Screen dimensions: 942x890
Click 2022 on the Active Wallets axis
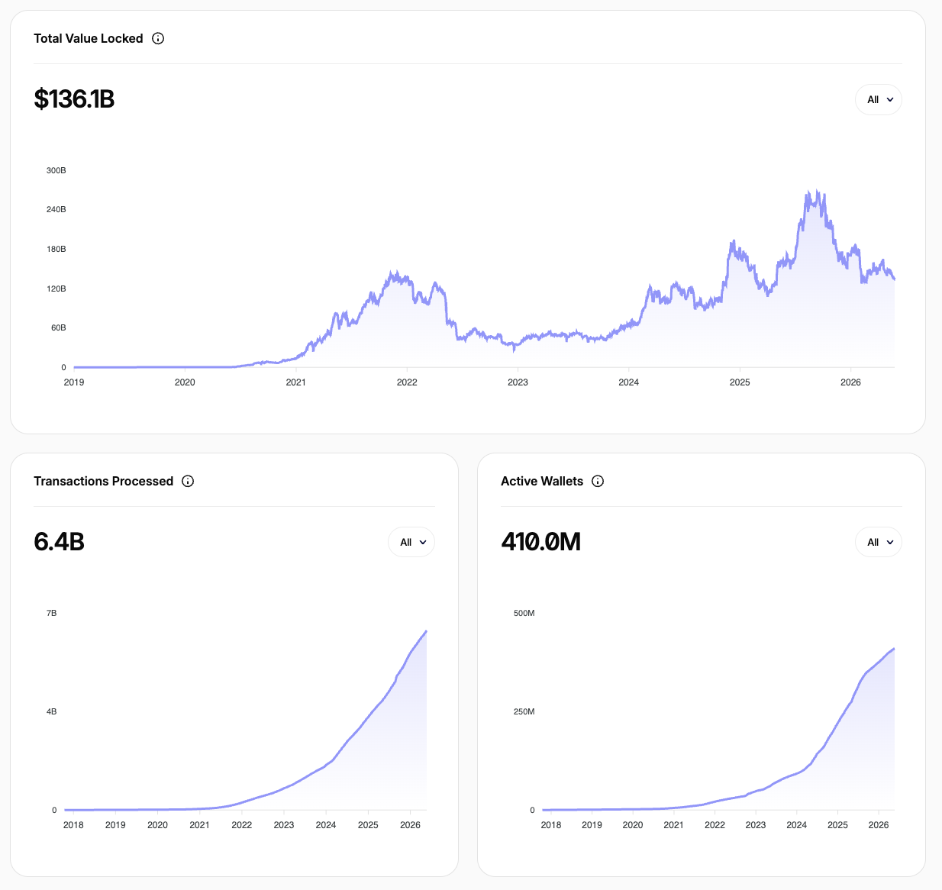(715, 825)
